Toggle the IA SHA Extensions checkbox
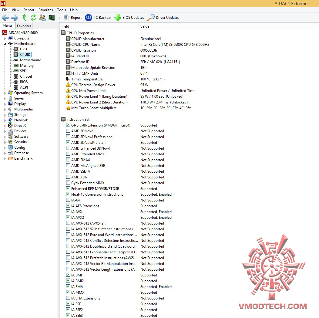The width and height of the screenshot is (319, 318). point(68,298)
